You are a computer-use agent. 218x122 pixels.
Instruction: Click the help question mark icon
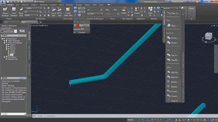click(x=197, y=1)
